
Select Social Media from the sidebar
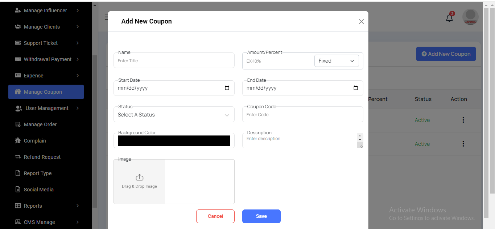point(38,190)
